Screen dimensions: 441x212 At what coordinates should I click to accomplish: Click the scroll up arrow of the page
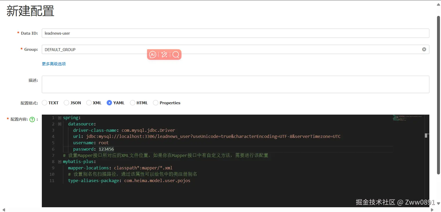tap(438, 4)
